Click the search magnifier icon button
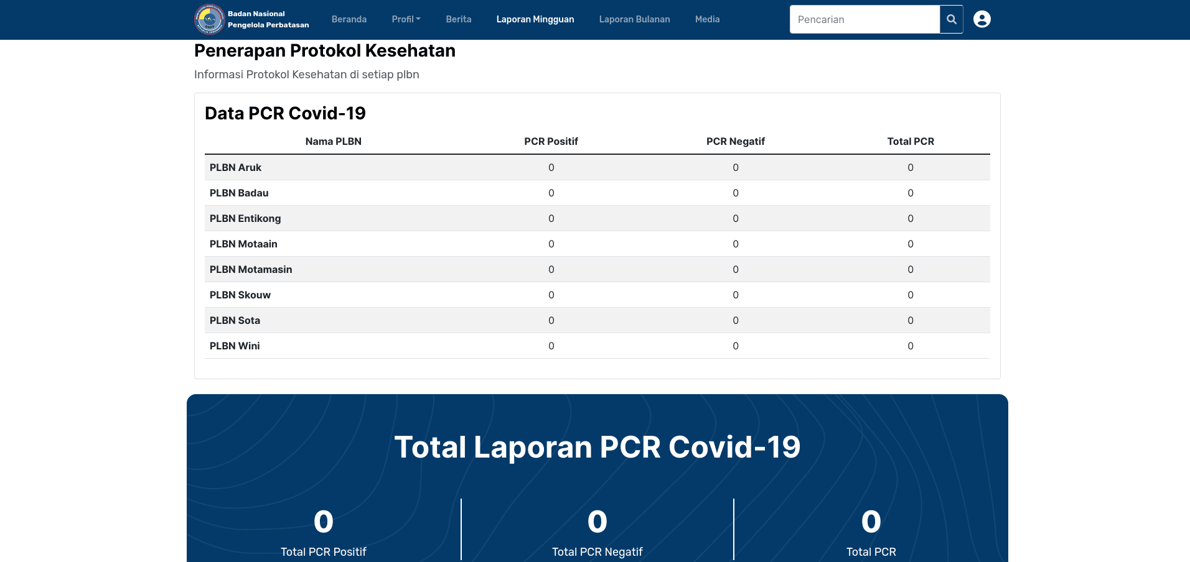Screen dimensions: 1190x562 point(951,19)
